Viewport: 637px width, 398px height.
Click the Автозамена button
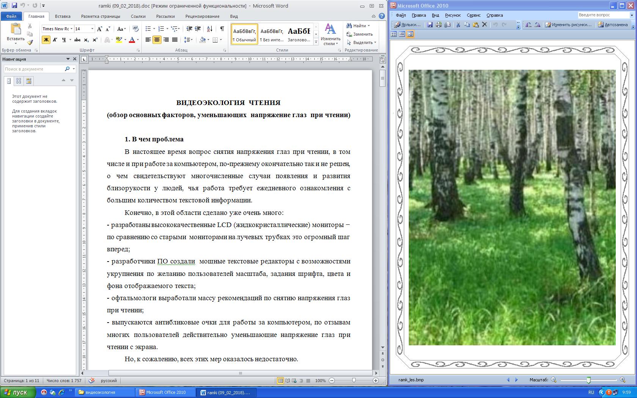coord(613,25)
